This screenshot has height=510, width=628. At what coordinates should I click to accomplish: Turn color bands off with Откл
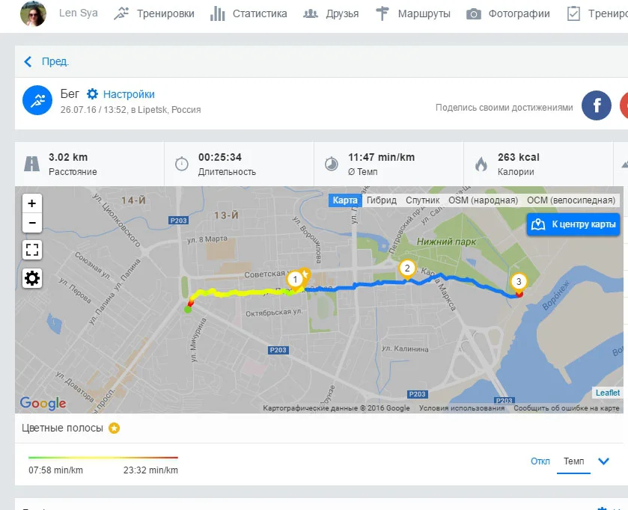click(x=540, y=461)
